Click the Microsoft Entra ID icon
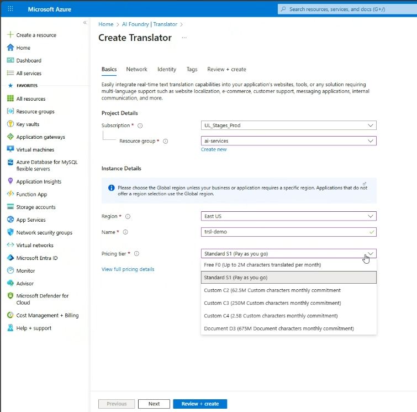Viewport: 417px width, 412px height. [10, 258]
